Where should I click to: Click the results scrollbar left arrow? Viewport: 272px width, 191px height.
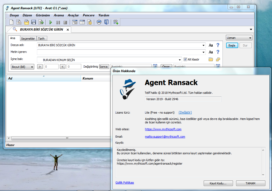(9, 138)
